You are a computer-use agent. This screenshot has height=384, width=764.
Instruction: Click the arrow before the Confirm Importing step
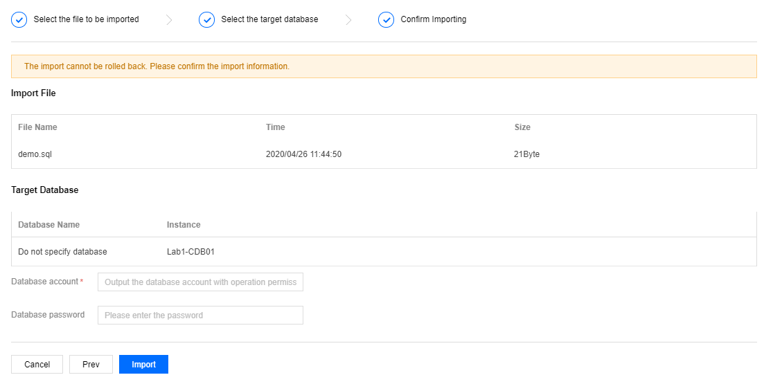coord(348,20)
